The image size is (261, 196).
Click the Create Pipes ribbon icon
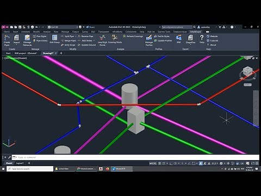coord(7,40)
